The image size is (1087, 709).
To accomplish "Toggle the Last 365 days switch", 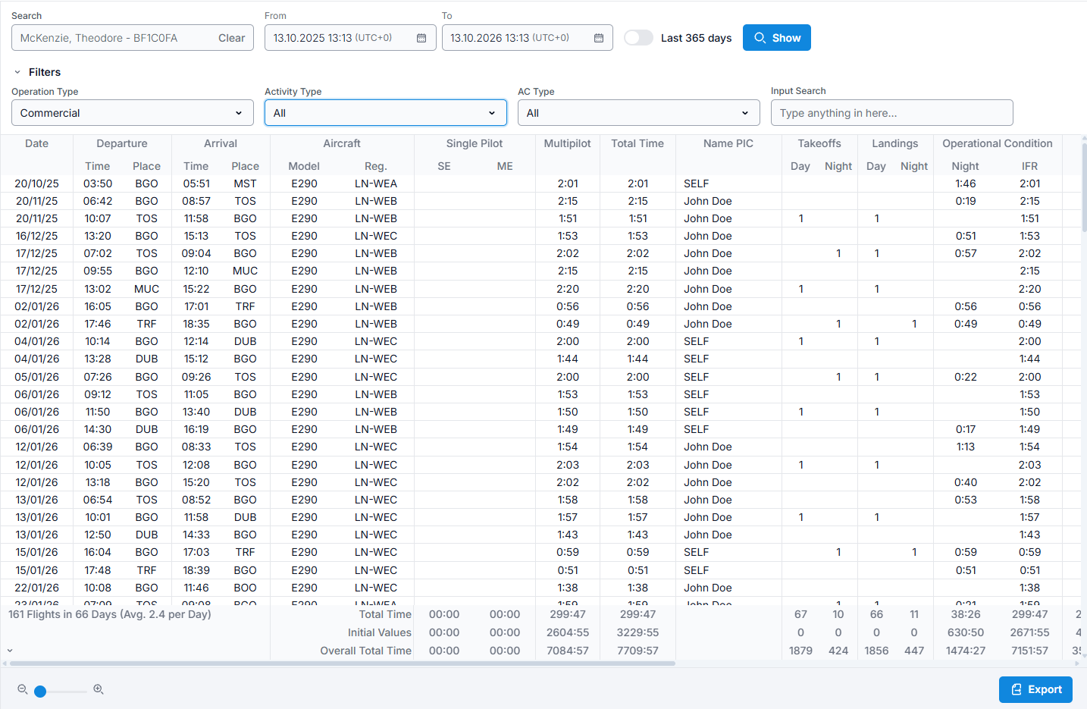I will [x=638, y=38].
